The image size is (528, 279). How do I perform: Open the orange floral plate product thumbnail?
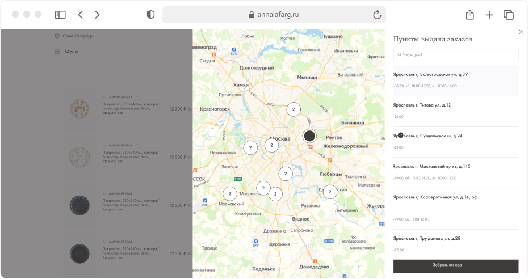[x=79, y=109]
